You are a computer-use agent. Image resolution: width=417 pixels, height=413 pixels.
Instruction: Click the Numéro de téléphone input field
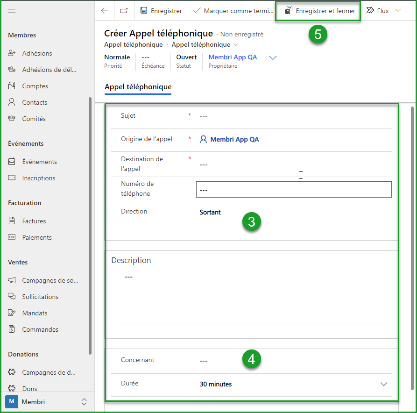pos(293,190)
